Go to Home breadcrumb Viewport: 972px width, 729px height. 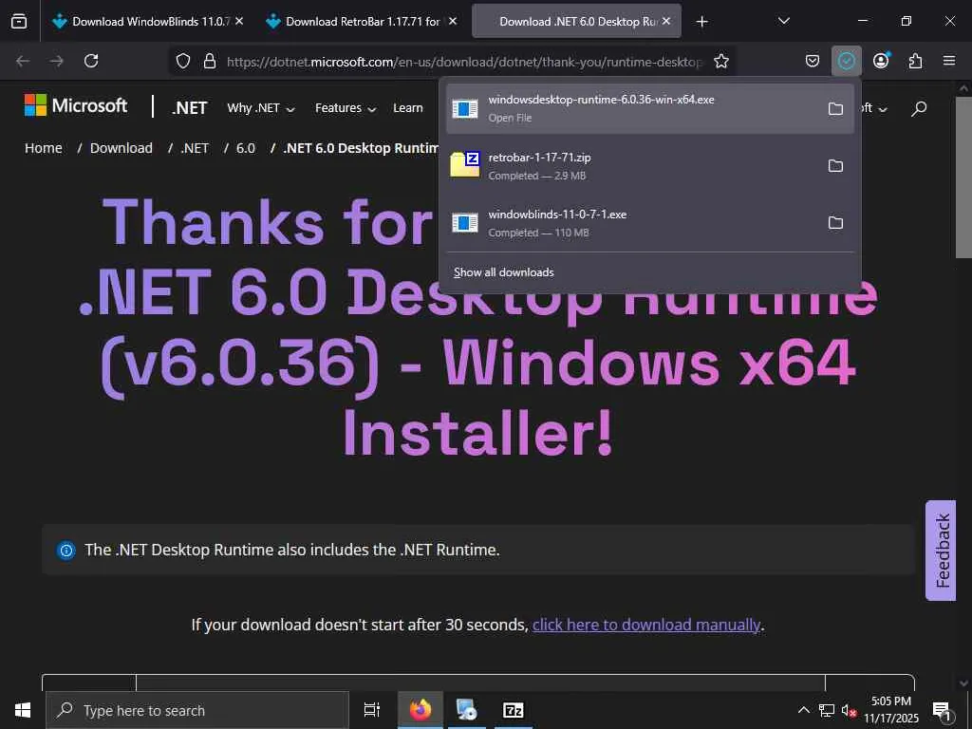44,148
